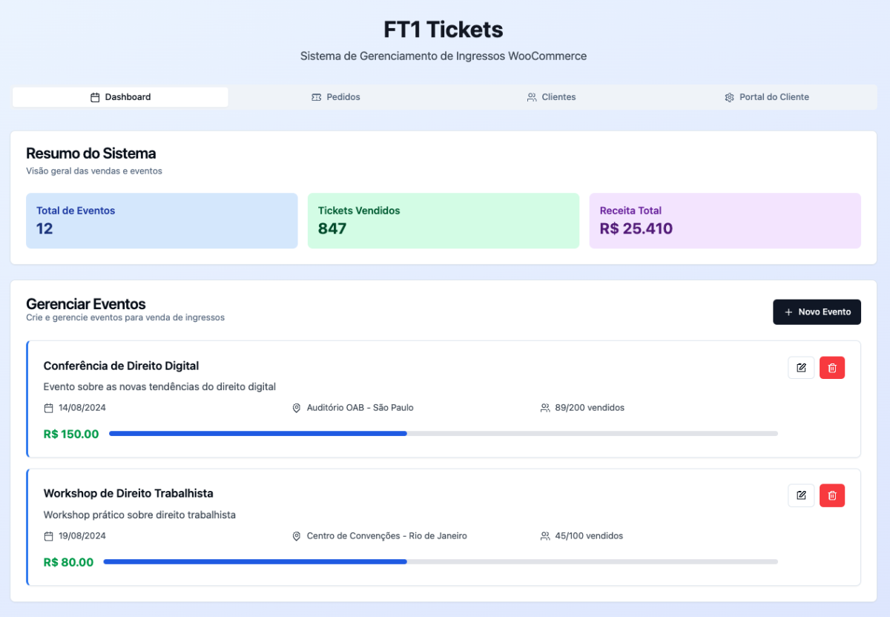Click the calendar icon beside 19/08/2024
The height and width of the screenshot is (617, 890).
49,536
